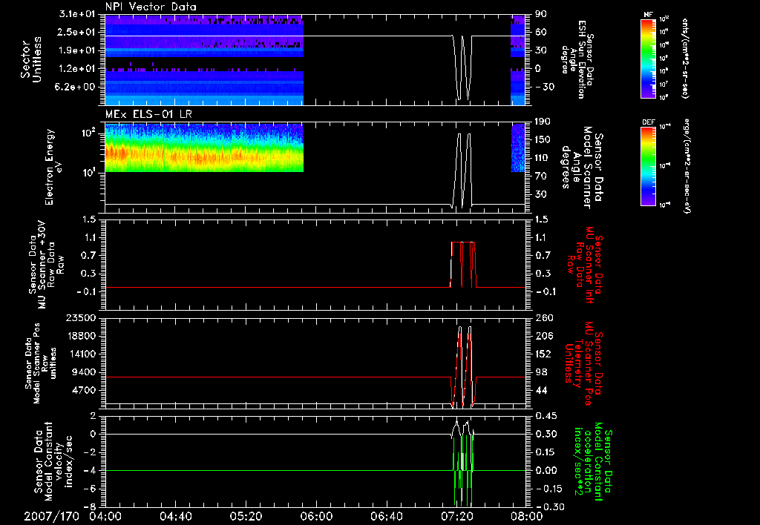
Task: Click the 190 scanner angle tick
Action: pyautogui.click(x=544, y=122)
